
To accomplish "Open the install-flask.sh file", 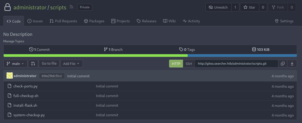I will [x=25, y=105].
